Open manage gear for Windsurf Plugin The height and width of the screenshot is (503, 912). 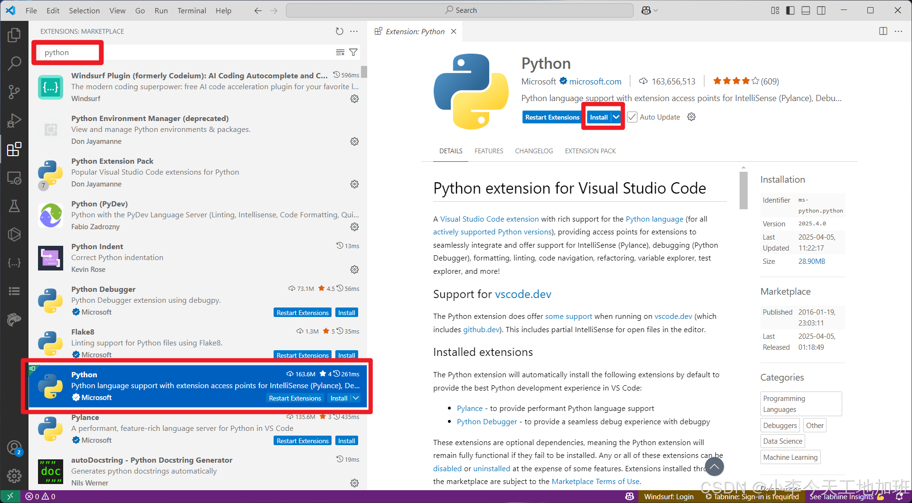click(354, 99)
